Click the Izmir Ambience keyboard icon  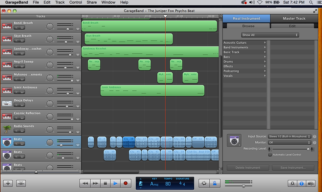click(x=7, y=90)
